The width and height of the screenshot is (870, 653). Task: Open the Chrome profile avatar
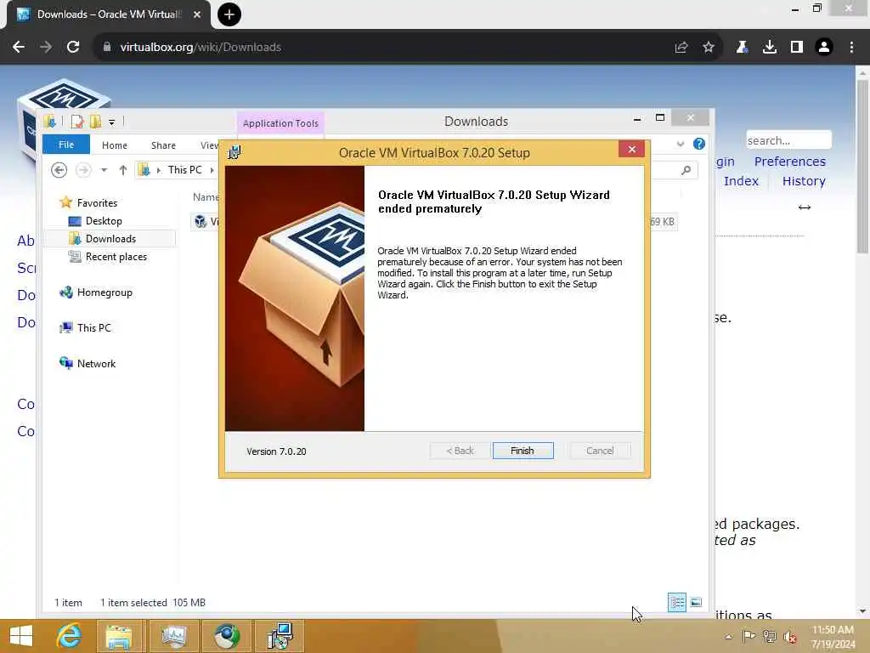(x=824, y=48)
